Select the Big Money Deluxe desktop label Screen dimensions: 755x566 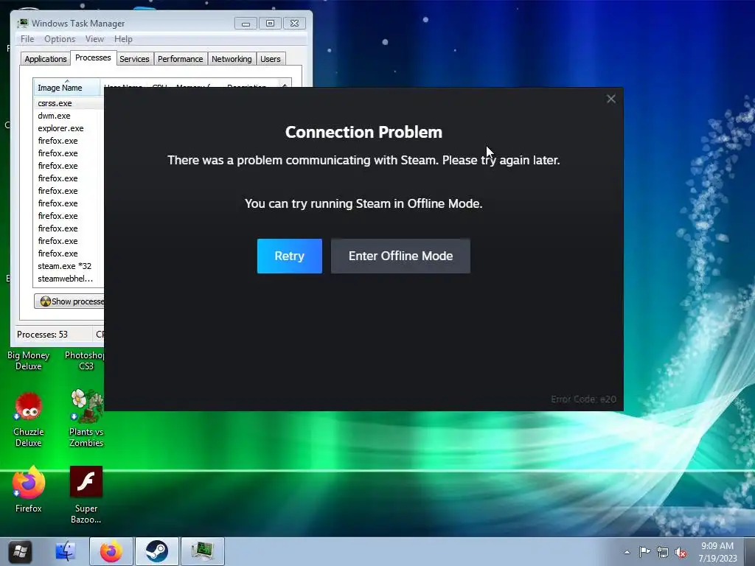tap(29, 360)
